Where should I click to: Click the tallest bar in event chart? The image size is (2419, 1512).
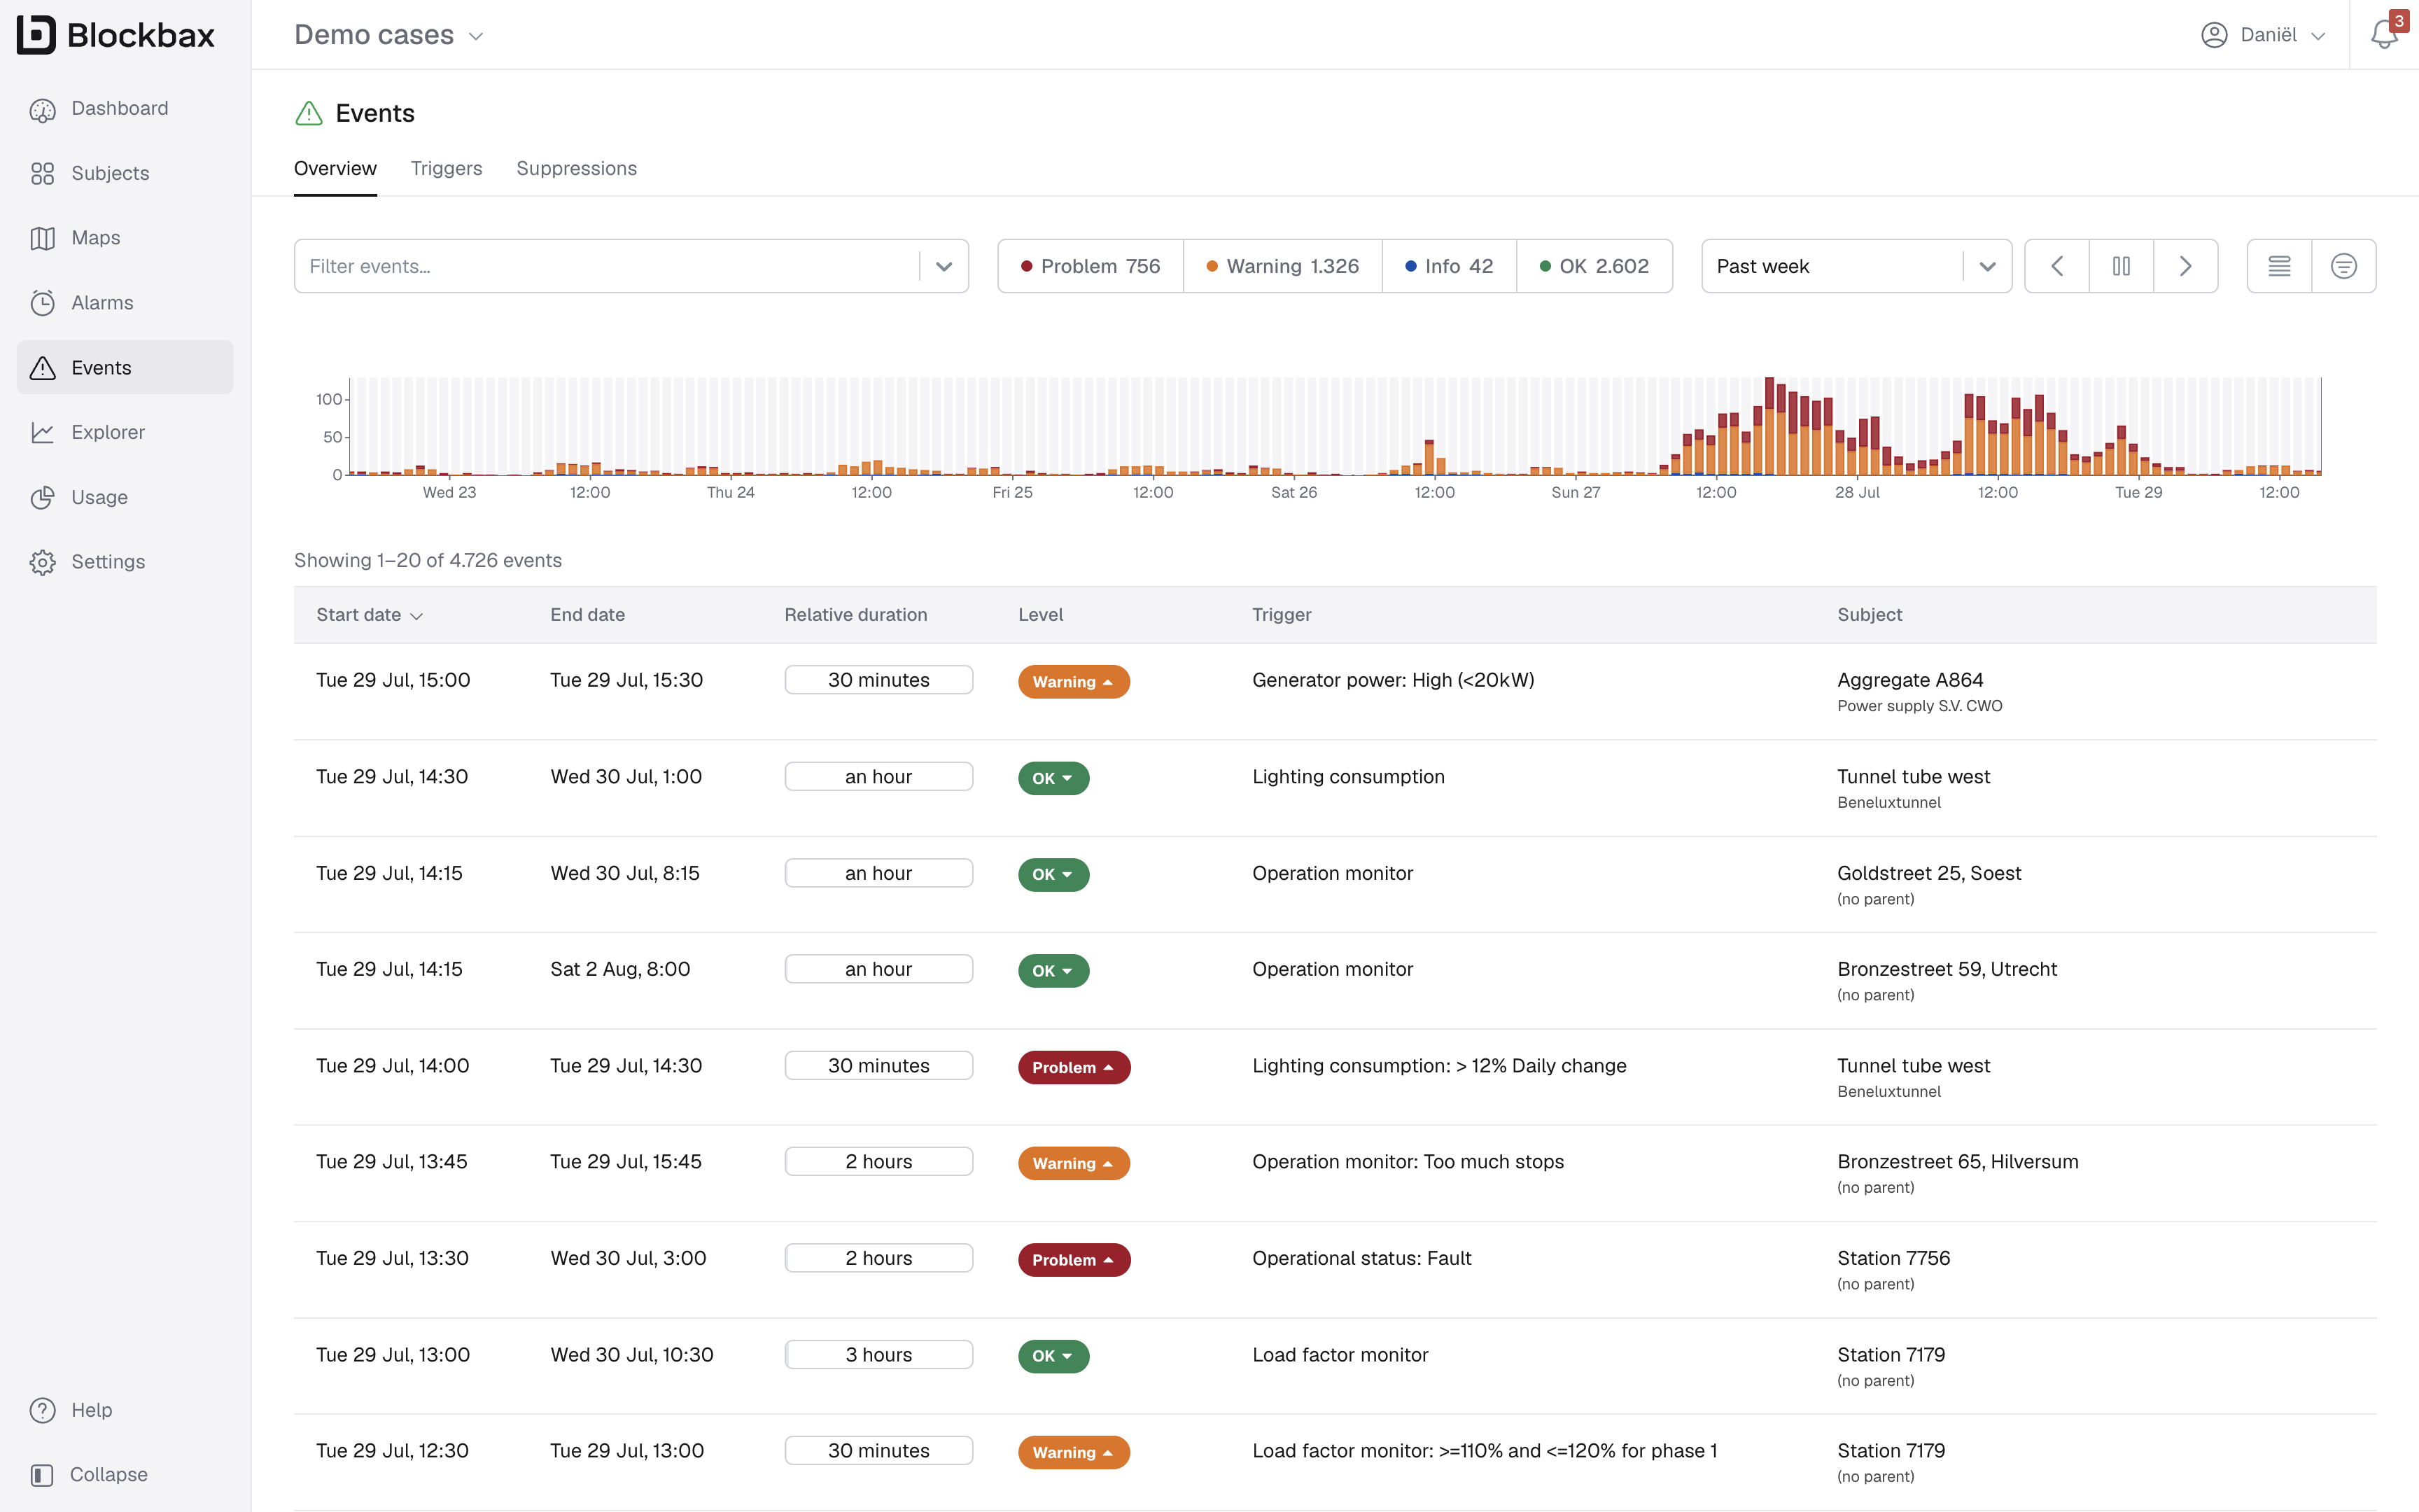[1769, 426]
